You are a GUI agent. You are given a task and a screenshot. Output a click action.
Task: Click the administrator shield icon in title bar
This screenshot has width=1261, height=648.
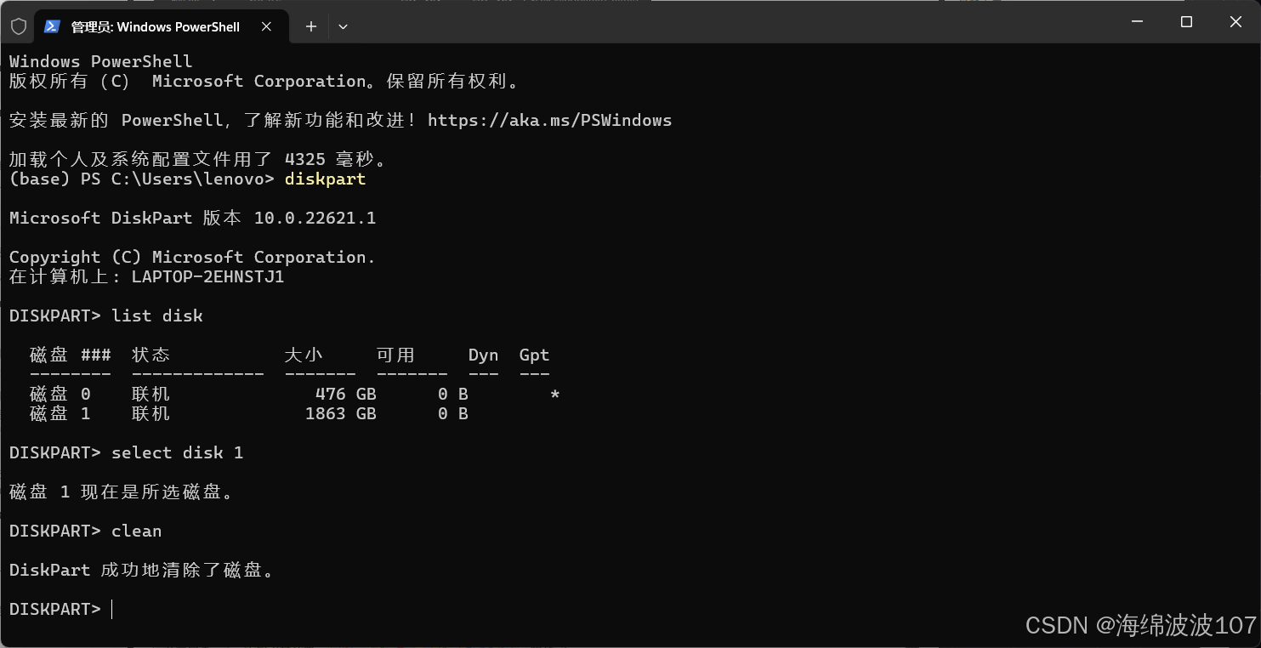18,26
